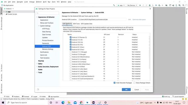Open the File menu
Screen dimensions: 188x105
click(5, 2)
